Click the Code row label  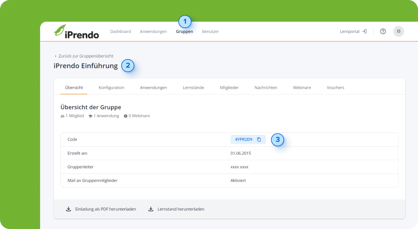click(x=72, y=139)
